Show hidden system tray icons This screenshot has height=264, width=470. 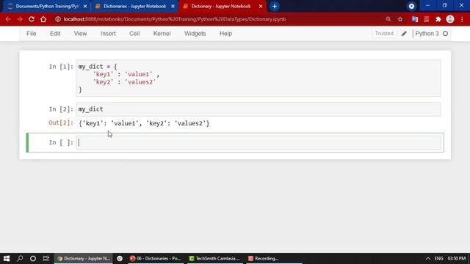tap(427, 258)
